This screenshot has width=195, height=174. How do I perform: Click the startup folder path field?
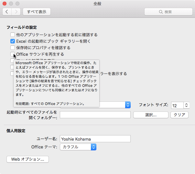coord(95,115)
